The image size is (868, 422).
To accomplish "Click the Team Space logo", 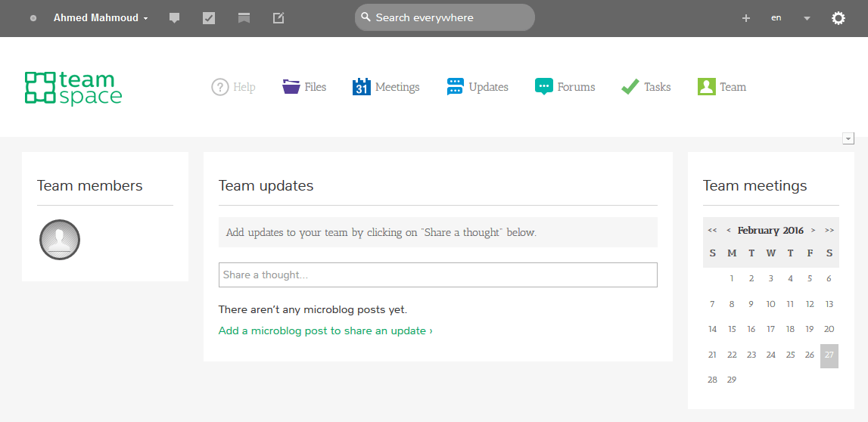I will [x=73, y=88].
